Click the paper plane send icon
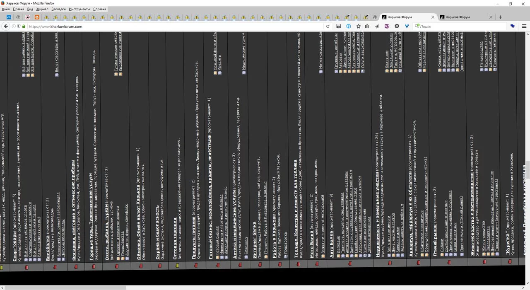 pyautogui.click(x=377, y=26)
